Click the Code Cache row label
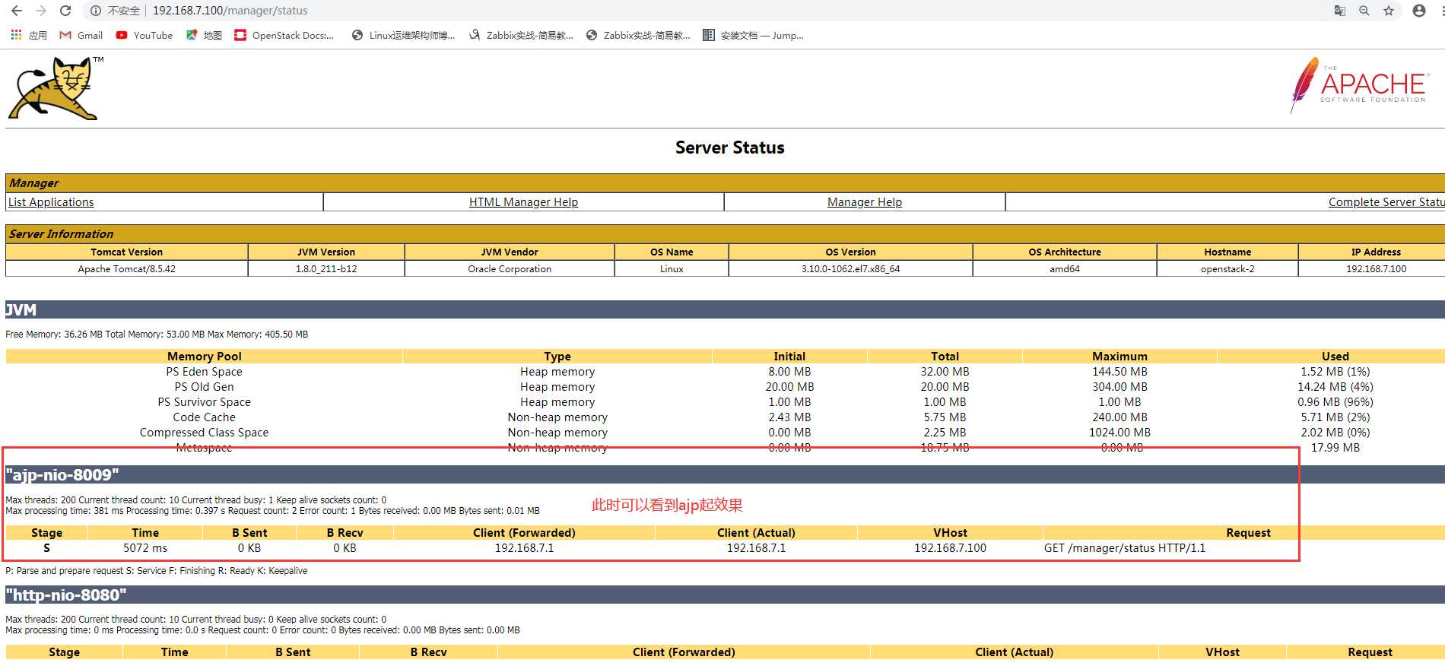This screenshot has width=1445, height=666. click(x=204, y=417)
